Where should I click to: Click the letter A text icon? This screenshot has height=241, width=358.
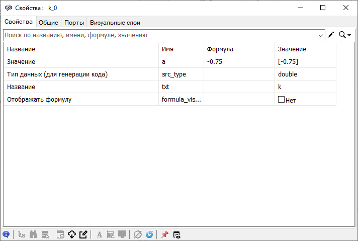coord(99,234)
